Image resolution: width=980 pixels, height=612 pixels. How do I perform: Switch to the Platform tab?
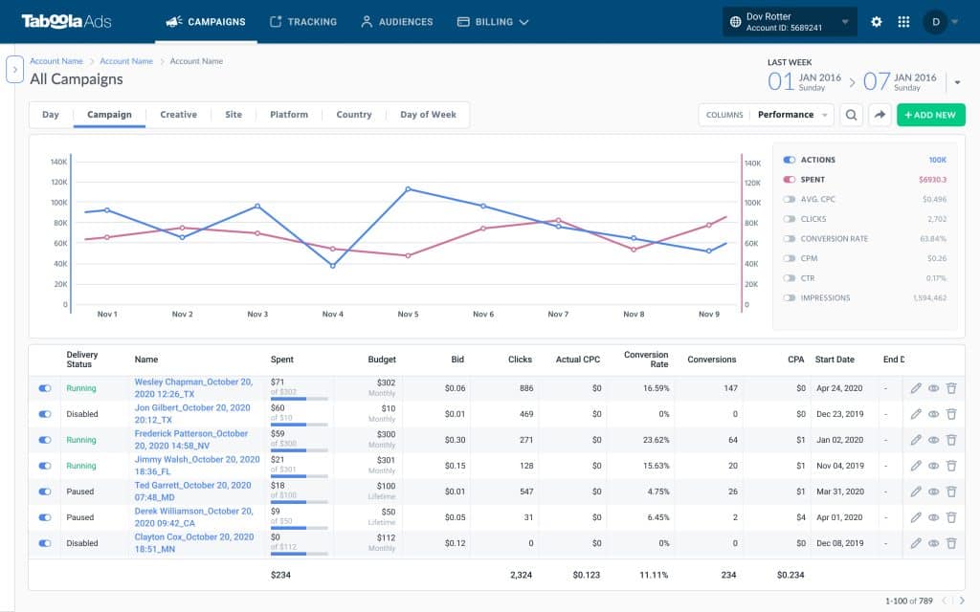pyautogui.click(x=288, y=114)
